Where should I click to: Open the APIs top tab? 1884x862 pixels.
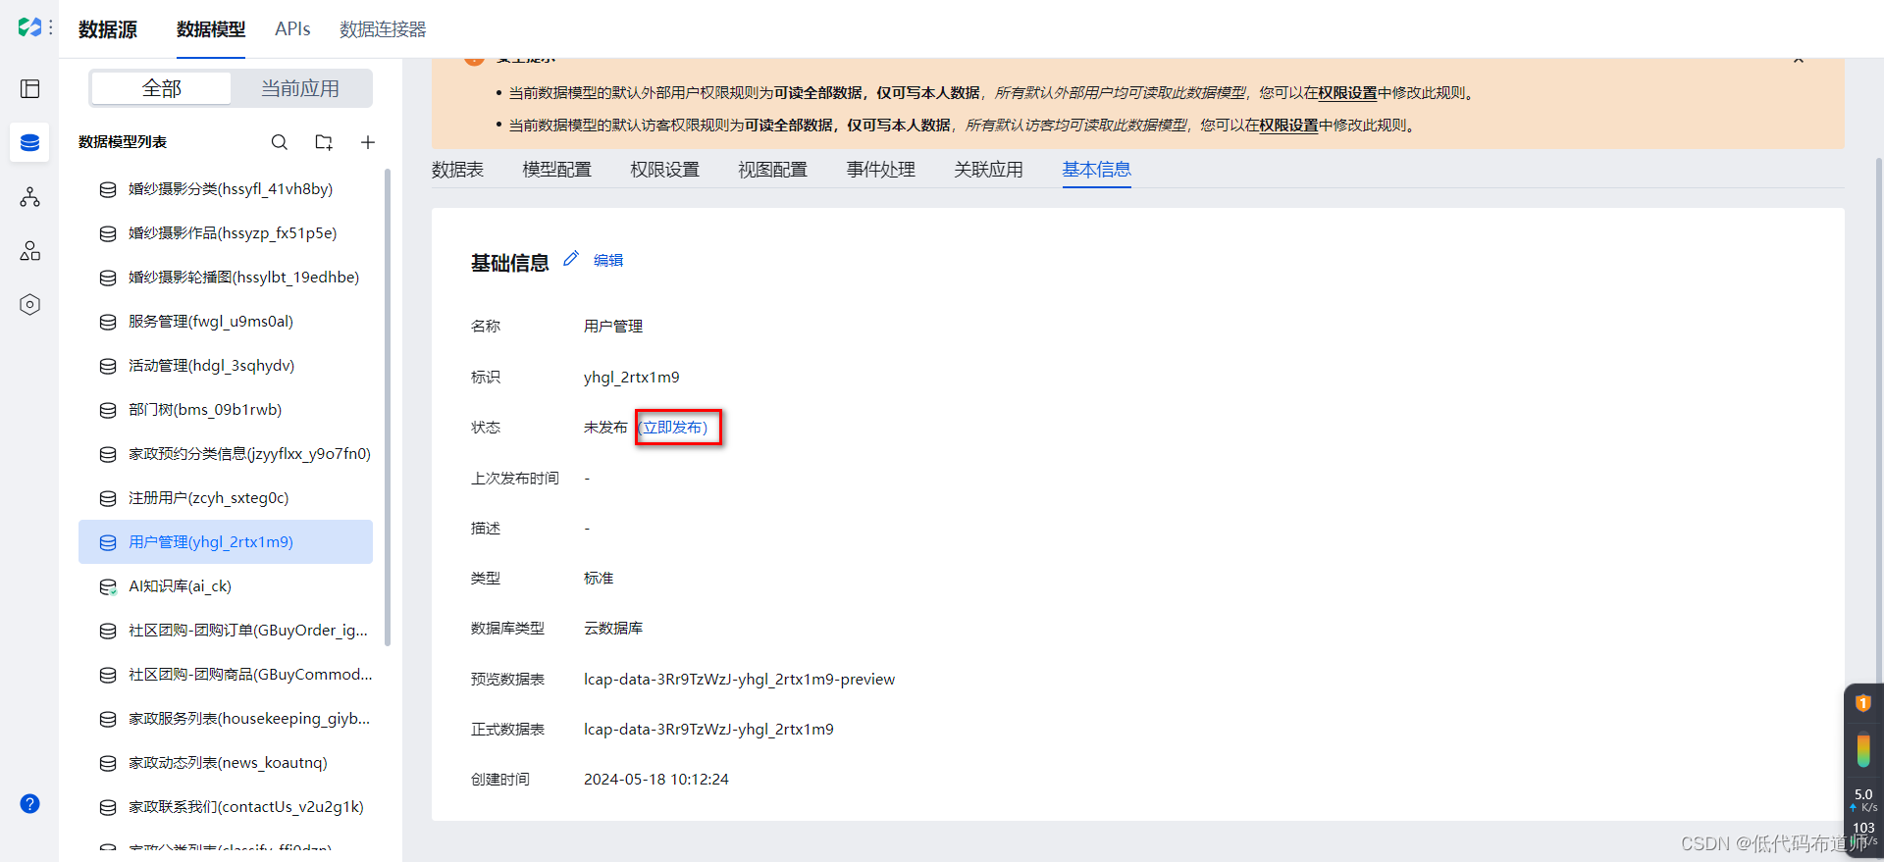click(292, 29)
